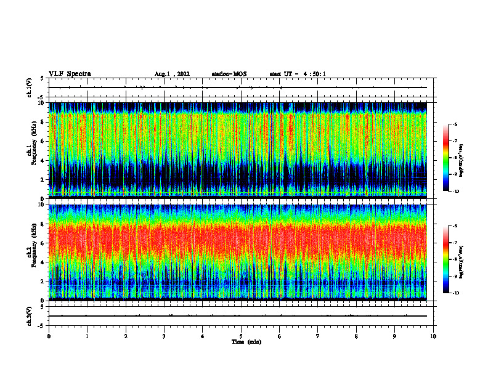Click tick label '3' on the time axis
This screenshot has width=488, height=377.
point(164,336)
